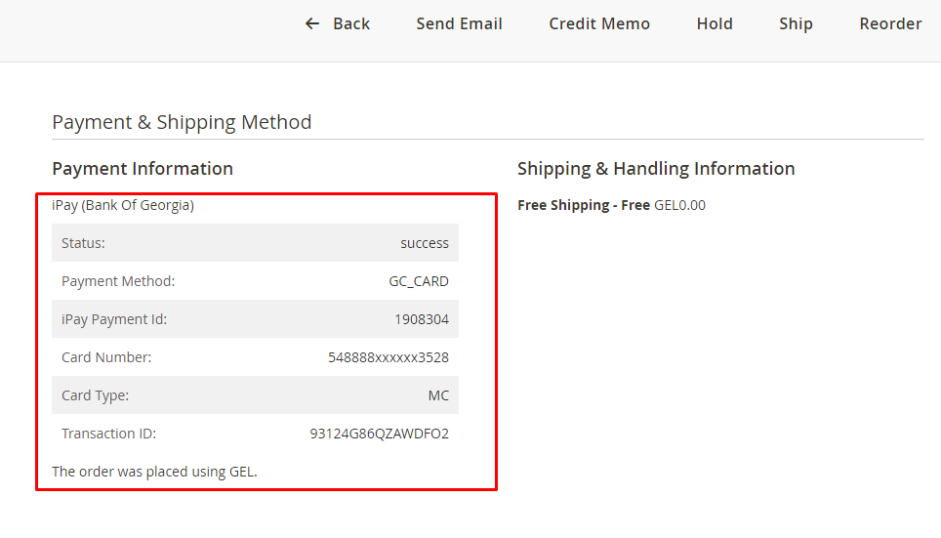Click the order placed using GEL note
This screenshot has width=941, height=538.
pos(154,472)
